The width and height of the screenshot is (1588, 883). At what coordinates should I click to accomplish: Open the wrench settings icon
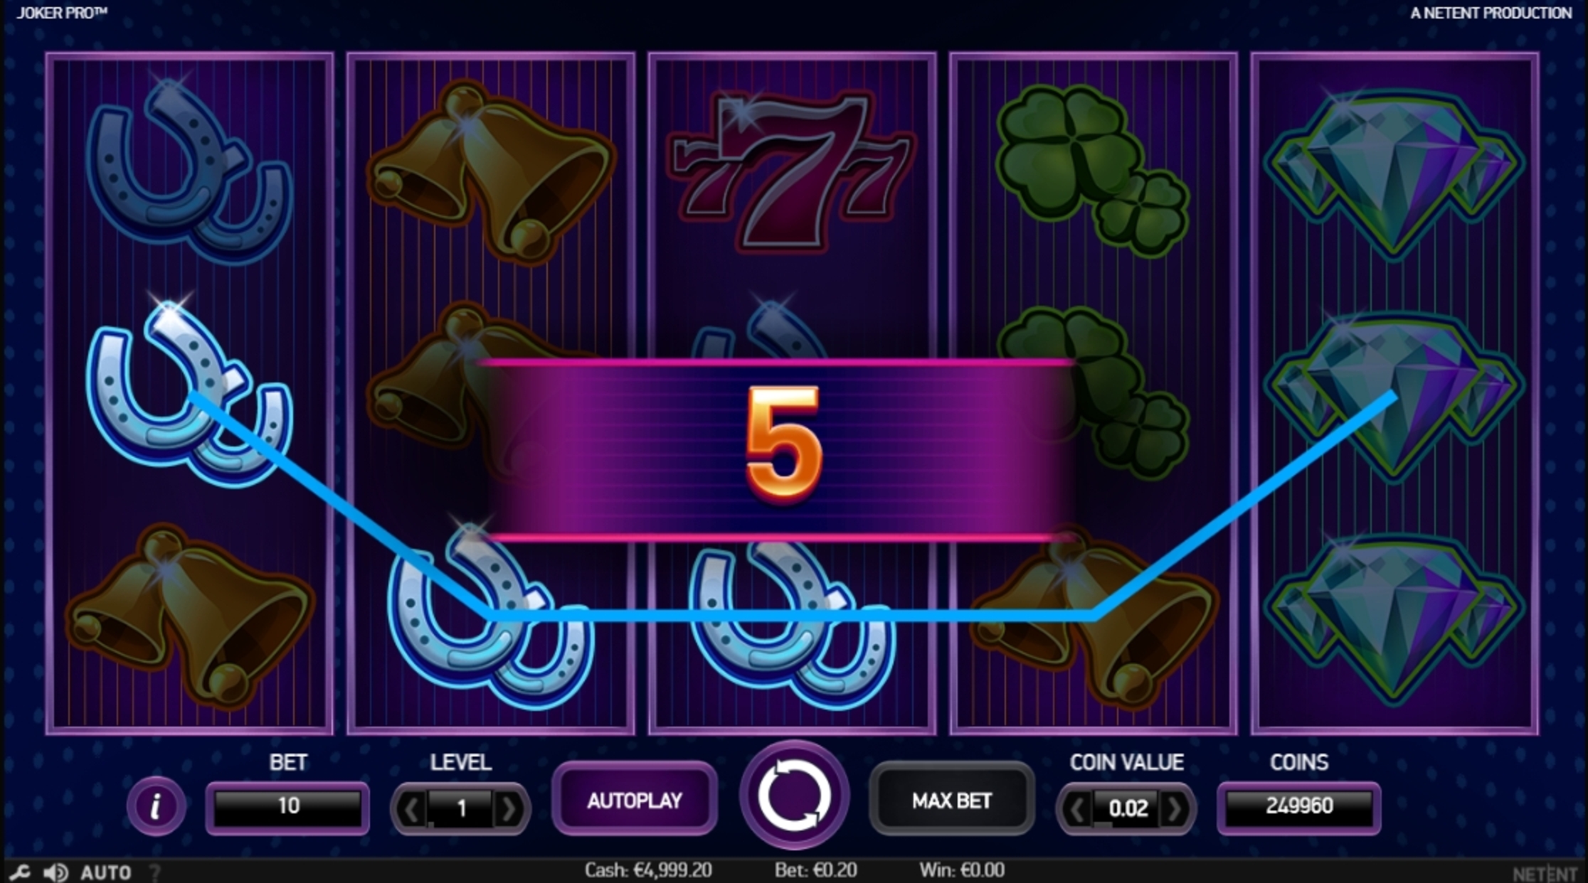pyautogui.click(x=19, y=872)
